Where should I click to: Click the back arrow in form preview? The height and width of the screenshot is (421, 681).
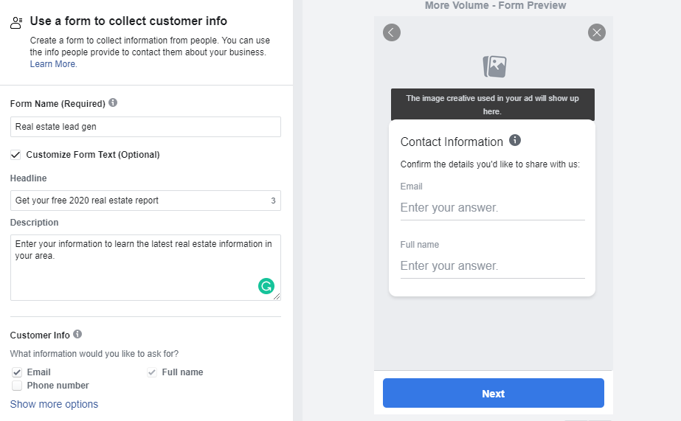tap(392, 32)
